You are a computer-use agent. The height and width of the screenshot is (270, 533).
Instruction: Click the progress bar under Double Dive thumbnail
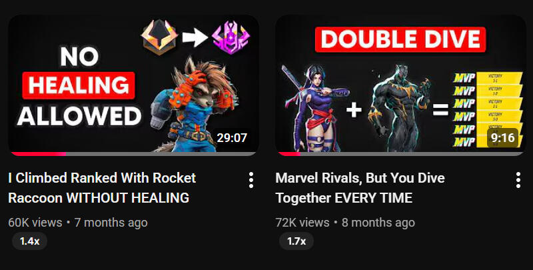tap(401, 154)
